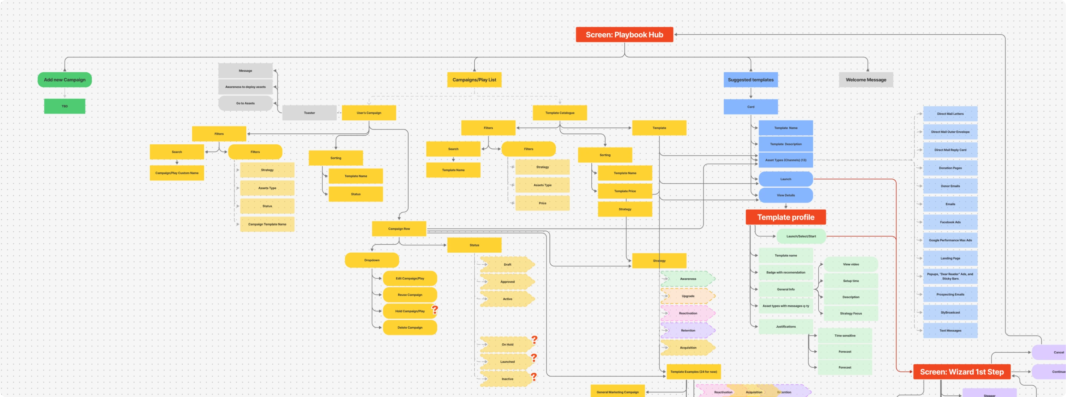Select the Awareness strategy tag
The image size is (1066, 397).
coord(688,279)
